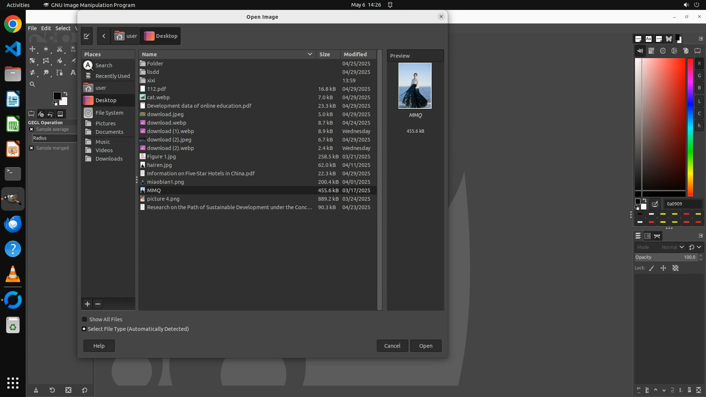Select the Bucket Fill tool

click(59, 61)
